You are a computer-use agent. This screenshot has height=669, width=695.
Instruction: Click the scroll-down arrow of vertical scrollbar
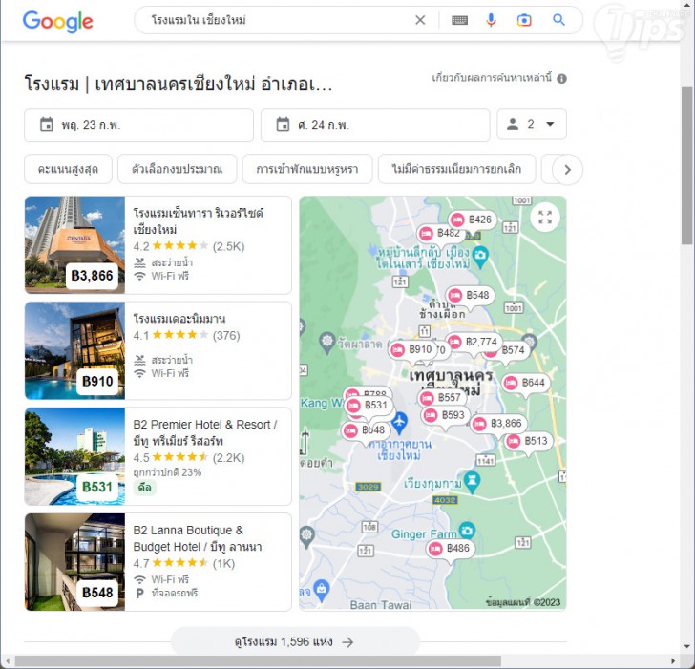tap(687, 647)
